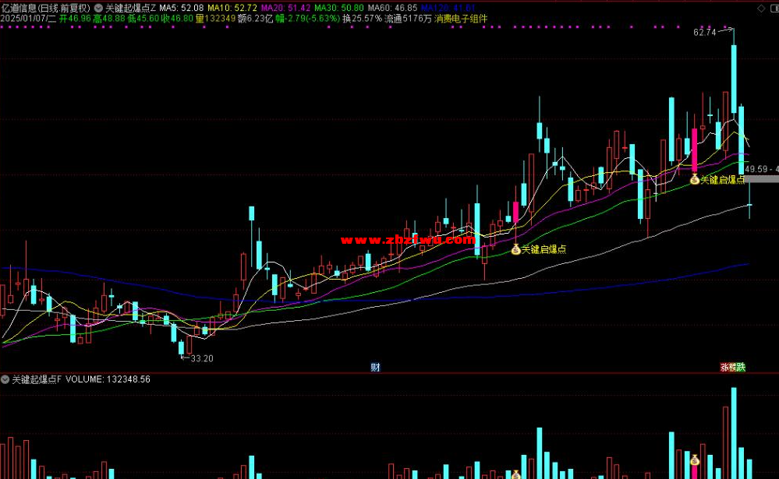Click the money bag icon beside the lower 关键启爆点 label
This screenshot has height=479, width=779.
pyautogui.click(x=516, y=249)
